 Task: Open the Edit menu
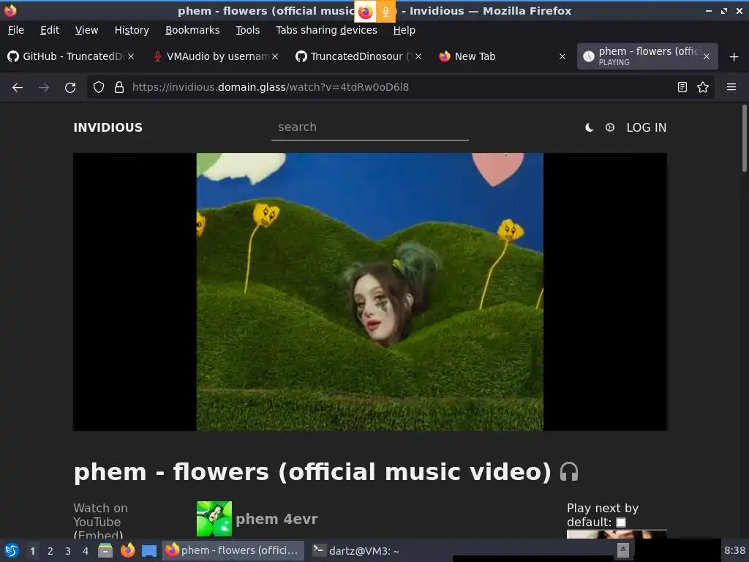tap(50, 30)
